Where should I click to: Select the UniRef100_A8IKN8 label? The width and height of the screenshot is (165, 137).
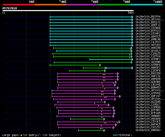tap(148, 62)
